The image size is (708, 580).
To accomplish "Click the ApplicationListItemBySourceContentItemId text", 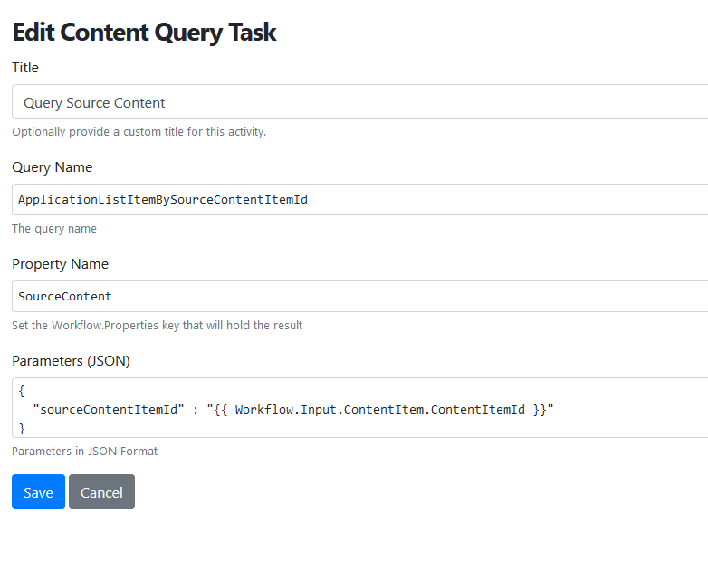I will click(x=163, y=199).
